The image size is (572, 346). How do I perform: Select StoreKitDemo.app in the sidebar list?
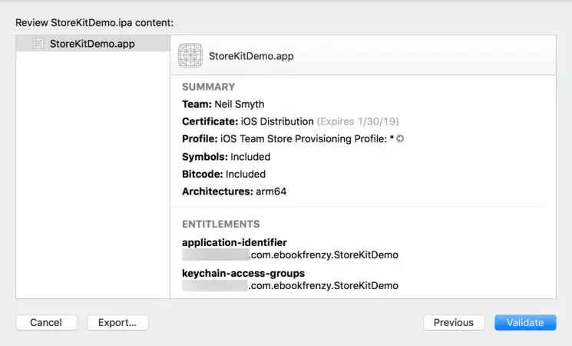click(x=91, y=44)
